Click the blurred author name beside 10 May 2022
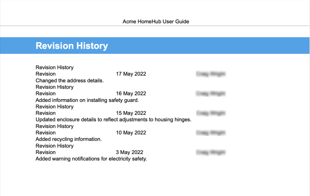Screen dimensions: 310x196 click(211, 132)
